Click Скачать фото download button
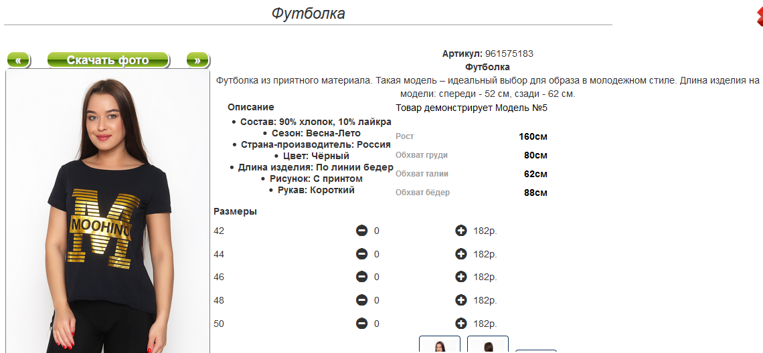763x353 pixels. coord(108,60)
